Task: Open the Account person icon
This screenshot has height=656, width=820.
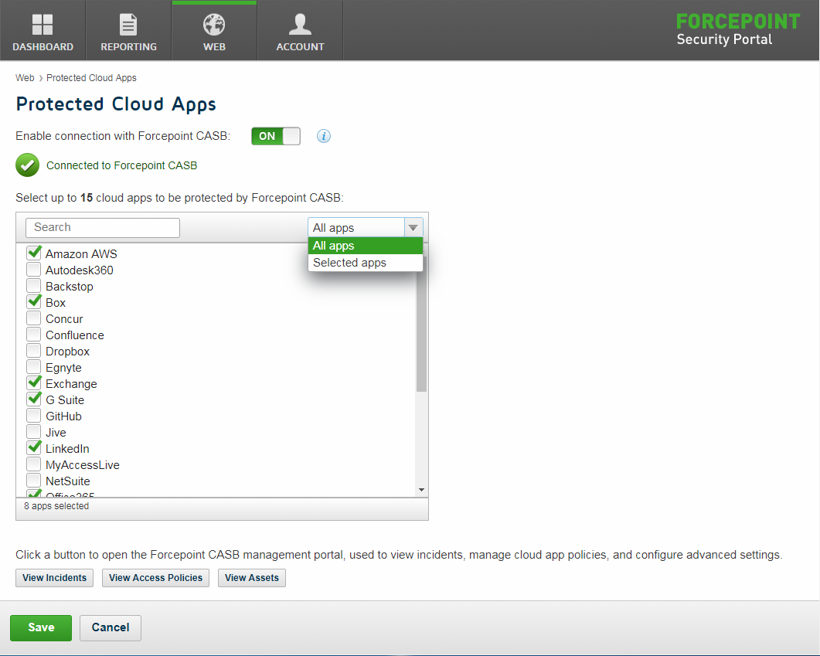Action: (x=300, y=25)
